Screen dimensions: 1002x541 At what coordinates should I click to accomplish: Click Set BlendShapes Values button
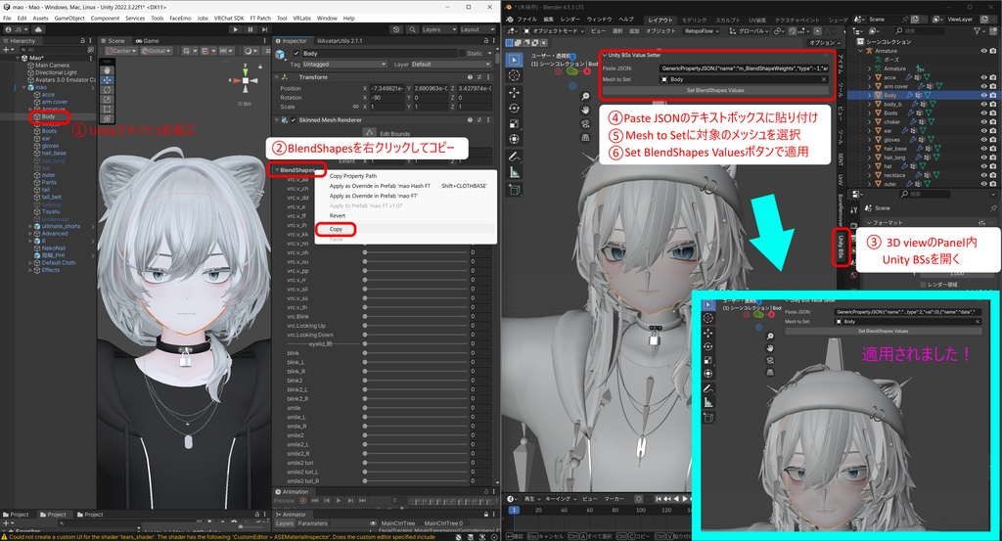click(x=715, y=90)
